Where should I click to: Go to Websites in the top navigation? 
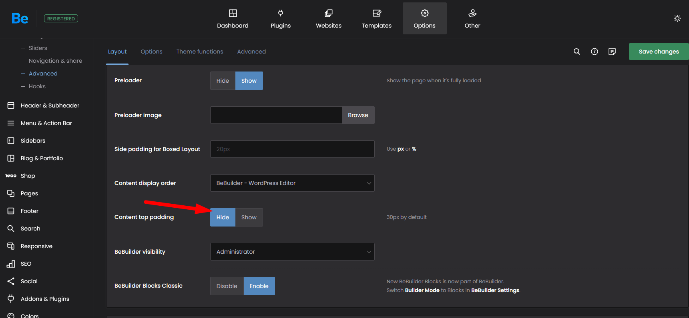(x=328, y=18)
